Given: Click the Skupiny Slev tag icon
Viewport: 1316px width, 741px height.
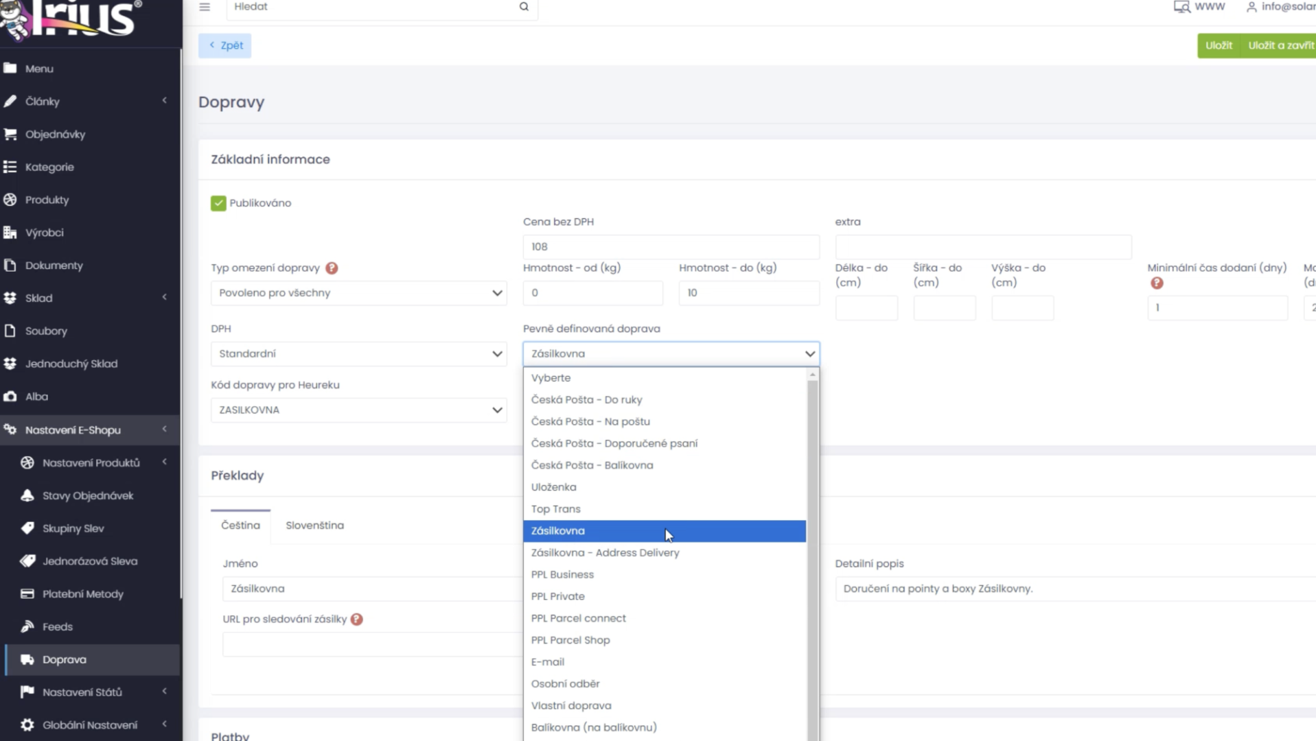Looking at the screenshot, I should (27, 528).
